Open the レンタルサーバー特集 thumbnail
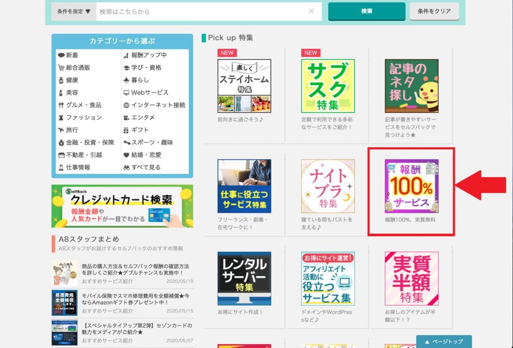Image resolution: width=513 pixels, height=348 pixels. [x=244, y=278]
